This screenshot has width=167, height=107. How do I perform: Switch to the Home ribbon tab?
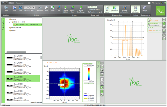[11, 3]
